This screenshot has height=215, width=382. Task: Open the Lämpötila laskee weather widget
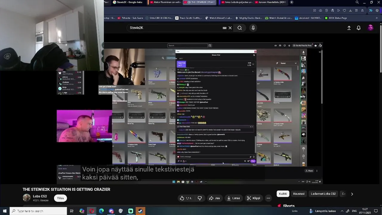(322, 211)
